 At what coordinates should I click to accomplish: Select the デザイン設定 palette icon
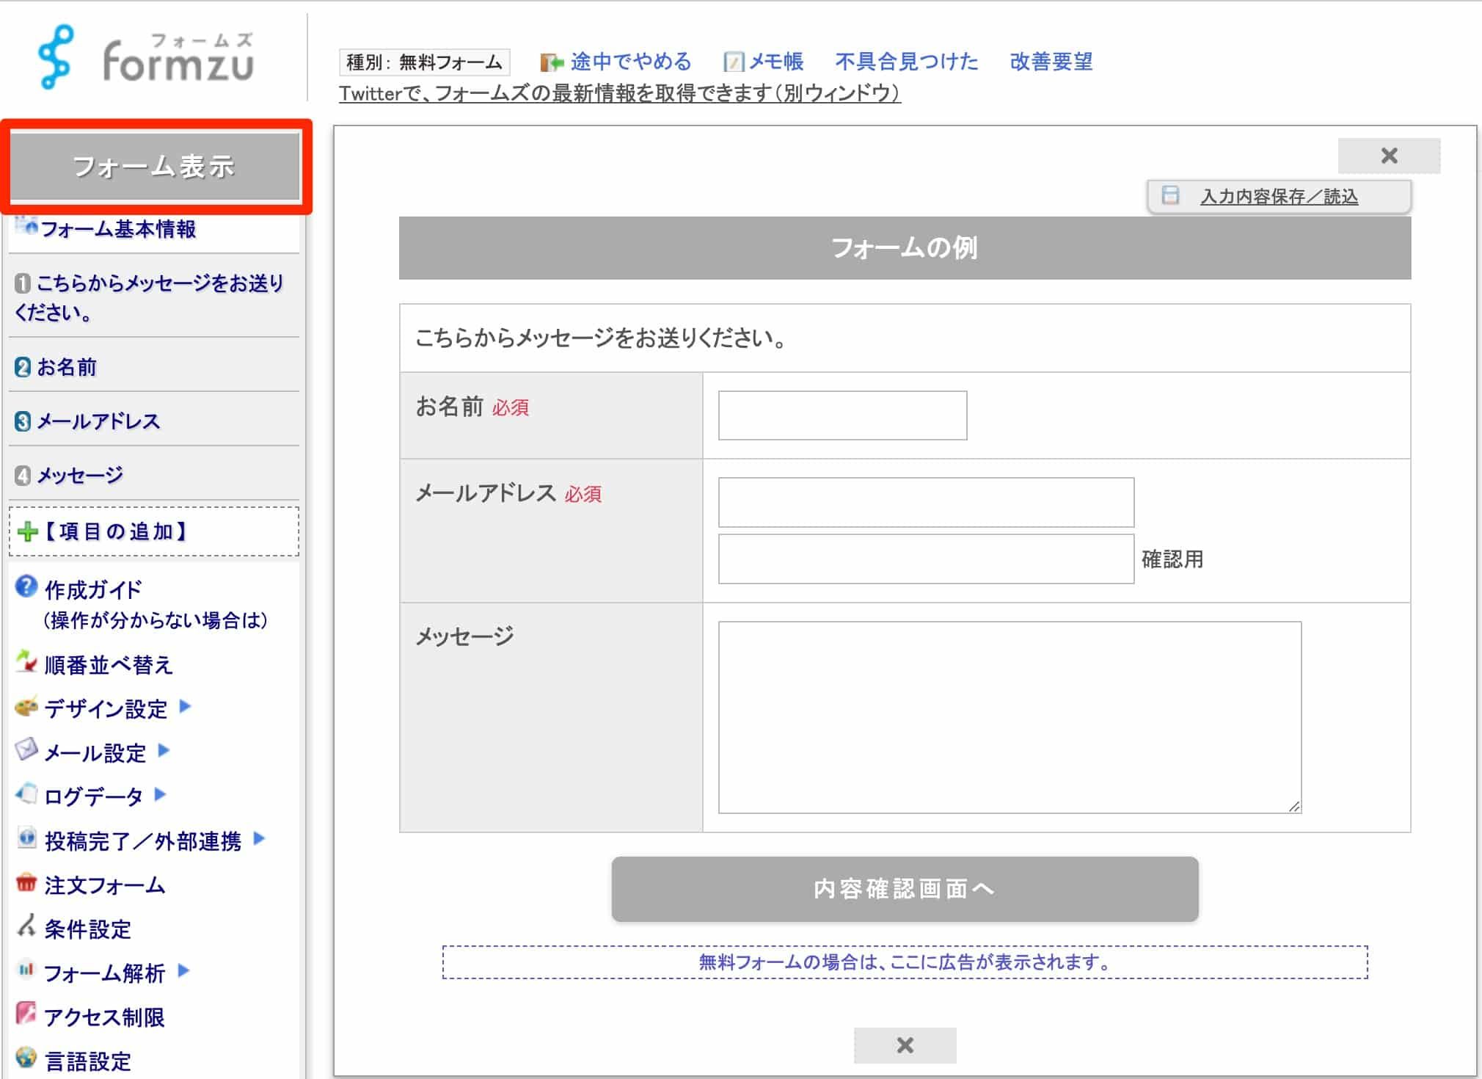[24, 708]
